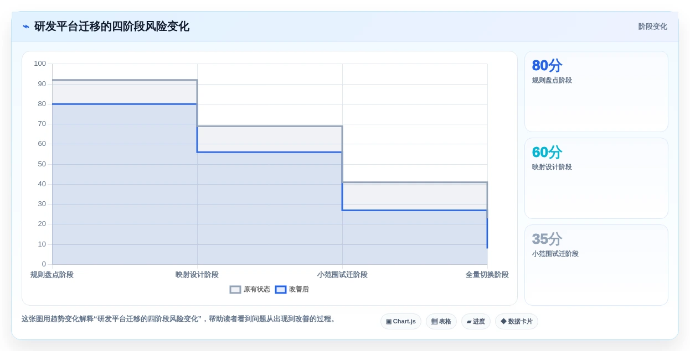Click the 规则盘点阶段 x-axis label
This screenshot has width=690, height=351.
(x=52, y=275)
